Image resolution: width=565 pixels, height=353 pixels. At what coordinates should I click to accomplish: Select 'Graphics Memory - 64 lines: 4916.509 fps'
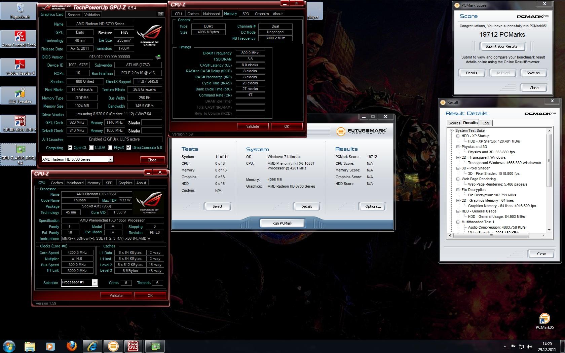coord(502,206)
